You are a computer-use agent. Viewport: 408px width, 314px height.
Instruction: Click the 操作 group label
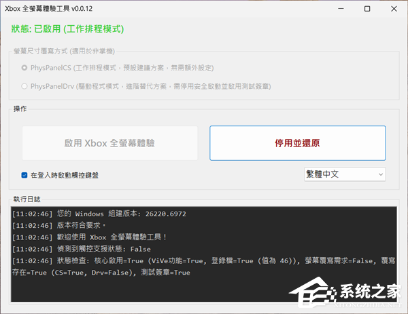(x=20, y=109)
